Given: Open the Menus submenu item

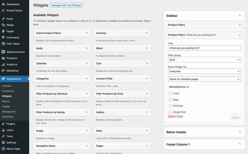Looking at the screenshot, I should (6, 101).
